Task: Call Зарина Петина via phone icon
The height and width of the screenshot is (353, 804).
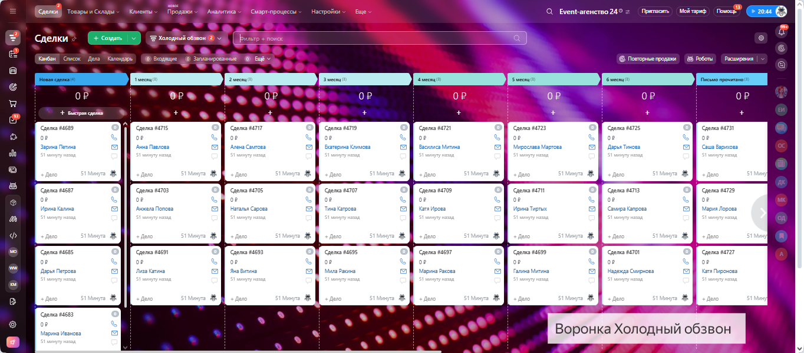Action: click(114, 137)
